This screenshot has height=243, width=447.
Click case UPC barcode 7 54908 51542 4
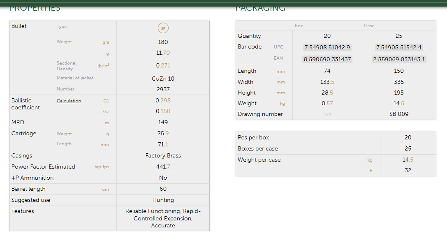click(x=398, y=47)
